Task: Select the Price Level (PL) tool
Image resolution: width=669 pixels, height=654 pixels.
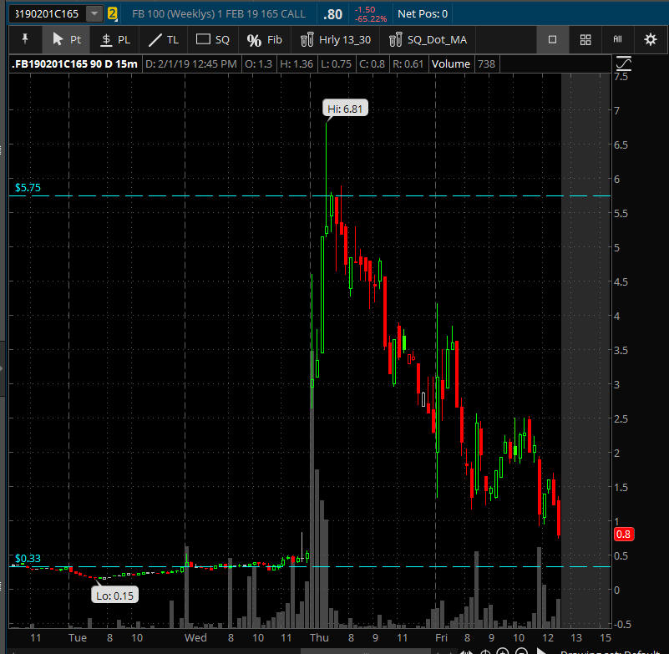Action: [x=115, y=39]
